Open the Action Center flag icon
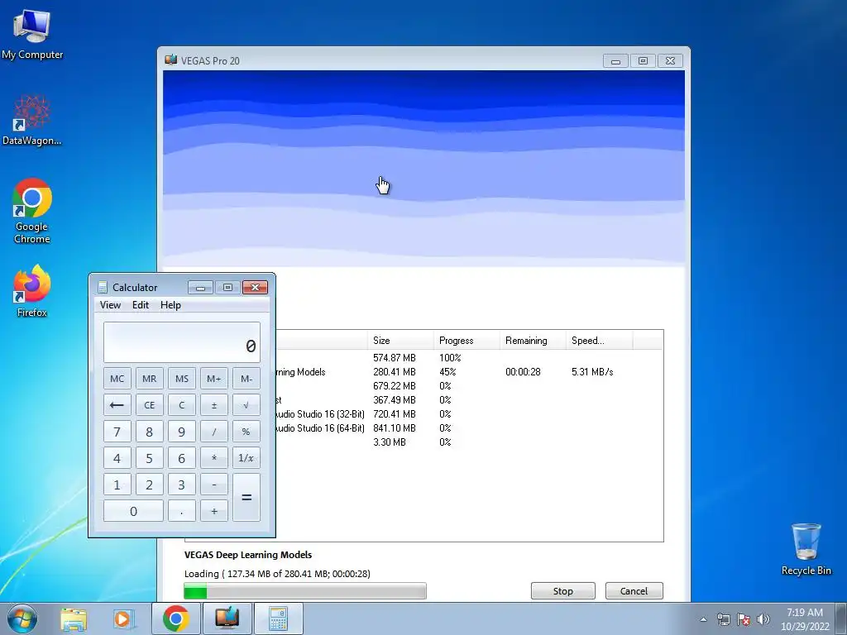This screenshot has width=847, height=635. pos(744,619)
